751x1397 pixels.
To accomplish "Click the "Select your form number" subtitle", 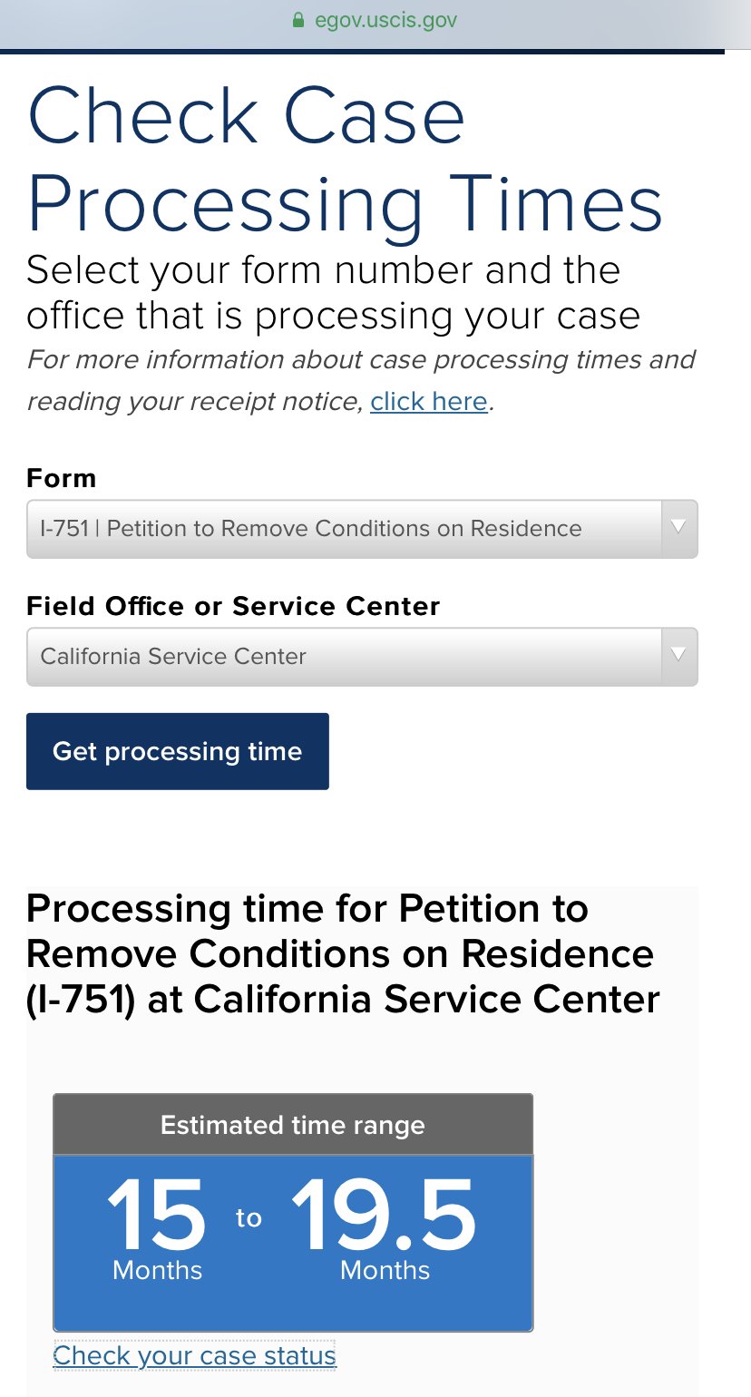I will click(334, 293).
